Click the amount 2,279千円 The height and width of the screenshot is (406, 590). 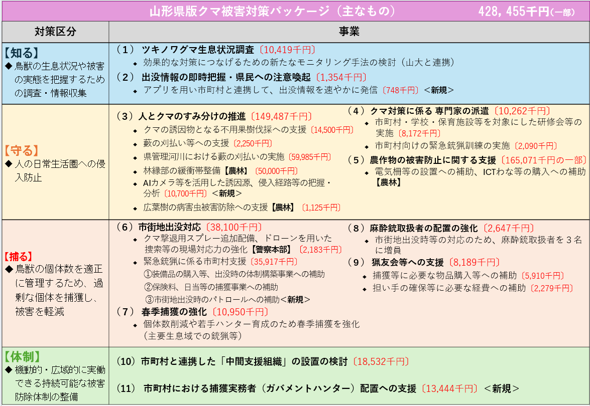[552, 288]
